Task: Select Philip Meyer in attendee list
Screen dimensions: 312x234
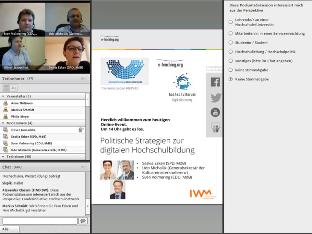Action: pos(43,117)
